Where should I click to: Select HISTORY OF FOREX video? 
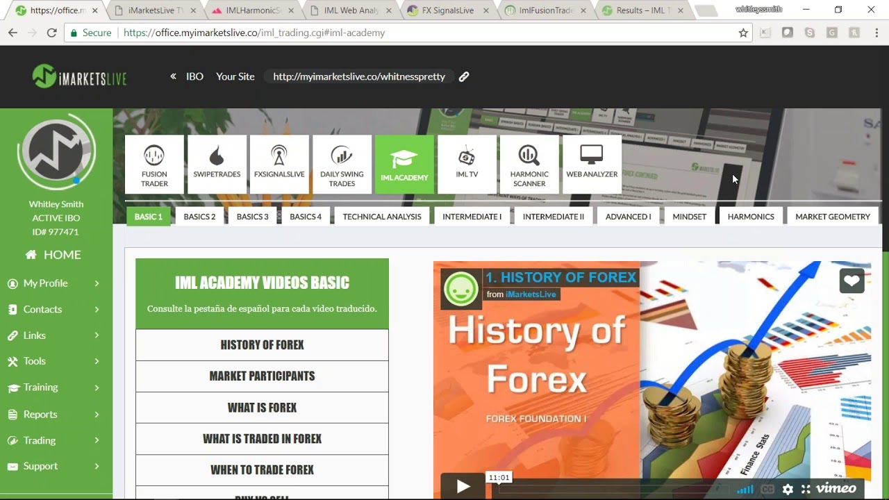pos(262,345)
